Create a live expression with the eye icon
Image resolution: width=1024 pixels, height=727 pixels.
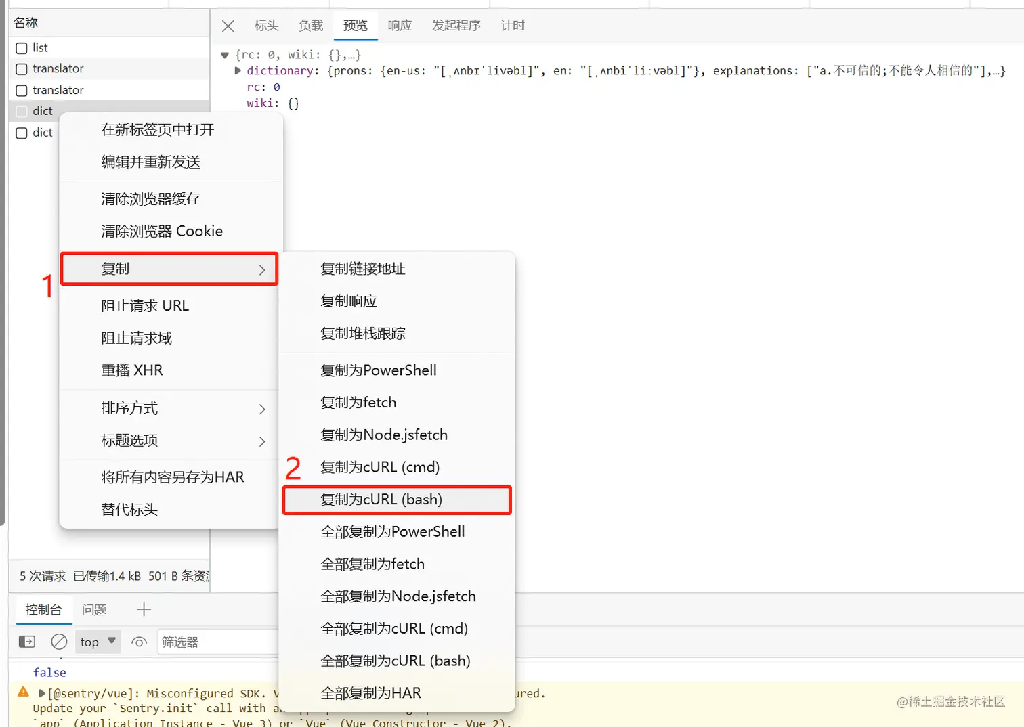tap(139, 642)
